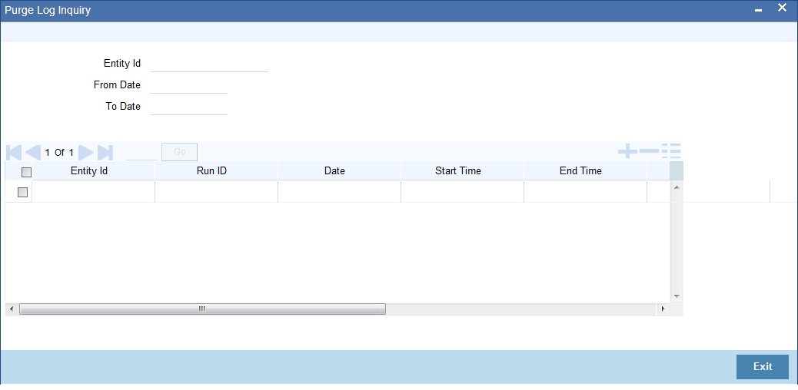Image resolution: width=798 pixels, height=390 pixels.
Task: Click the Go button
Action: (x=179, y=152)
